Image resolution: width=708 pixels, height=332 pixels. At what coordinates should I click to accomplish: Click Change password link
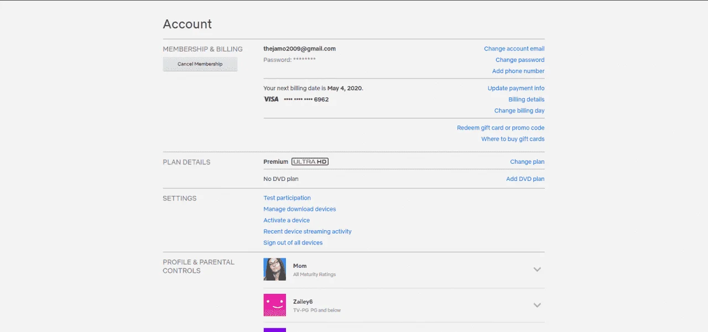tap(520, 60)
